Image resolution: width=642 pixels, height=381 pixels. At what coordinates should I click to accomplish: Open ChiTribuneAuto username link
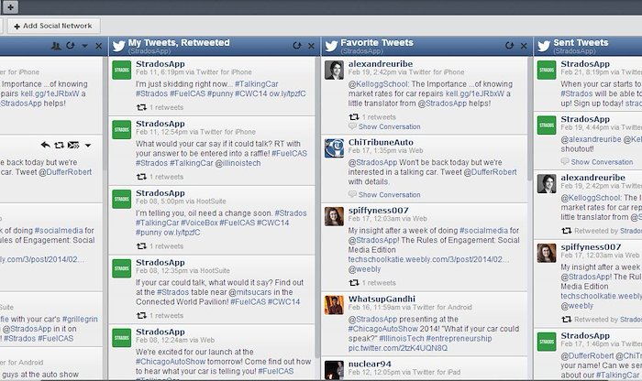[381, 142]
